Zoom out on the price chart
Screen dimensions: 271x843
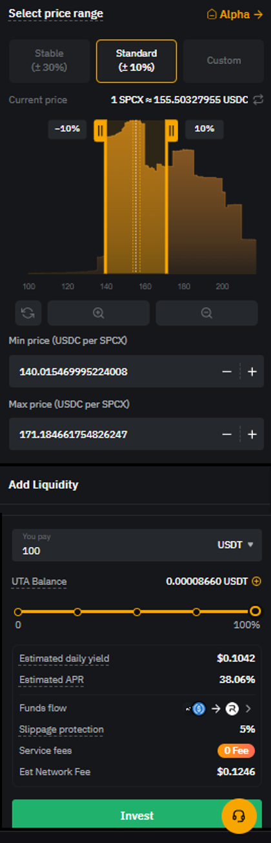click(x=206, y=313)
